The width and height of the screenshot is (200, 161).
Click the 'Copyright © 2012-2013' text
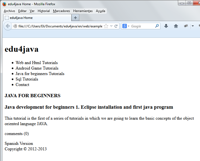click(26, 149)
